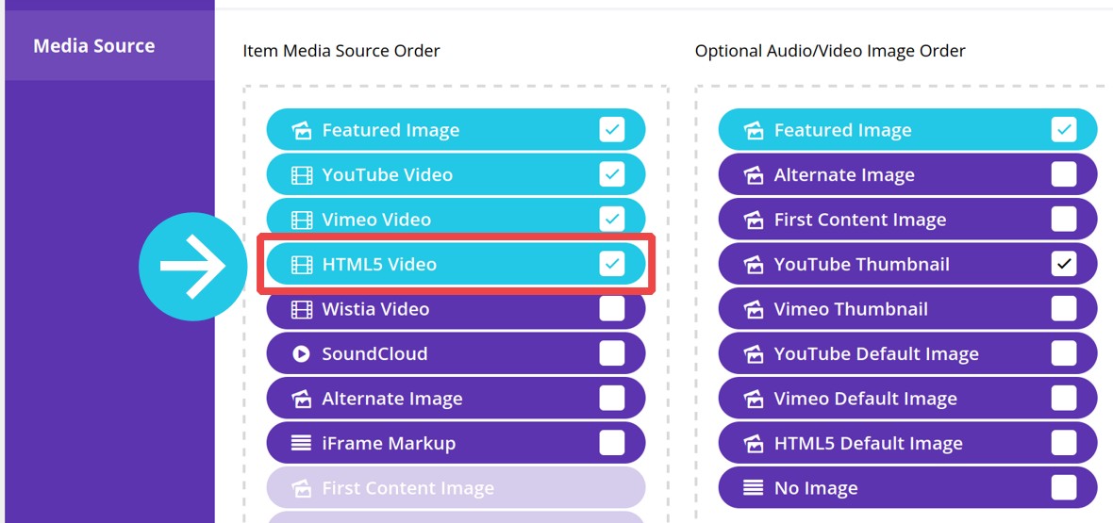Click the play icon beside SoundCloud
The width and height of the screenshot is (1113, 523).
pos(302,353)
